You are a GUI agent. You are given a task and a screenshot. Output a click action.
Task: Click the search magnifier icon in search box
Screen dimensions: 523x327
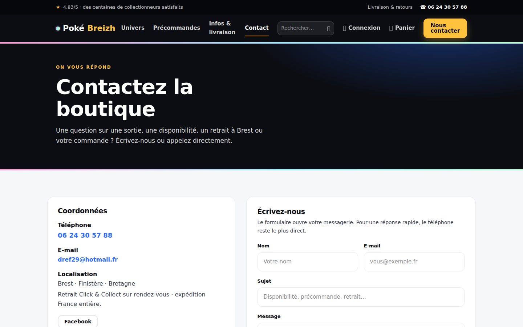pos(329,28)
